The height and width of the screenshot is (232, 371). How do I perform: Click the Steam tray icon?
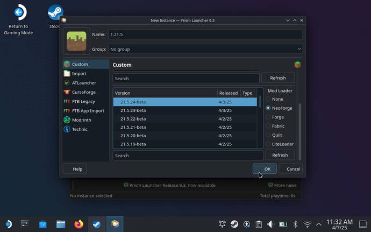234,224
